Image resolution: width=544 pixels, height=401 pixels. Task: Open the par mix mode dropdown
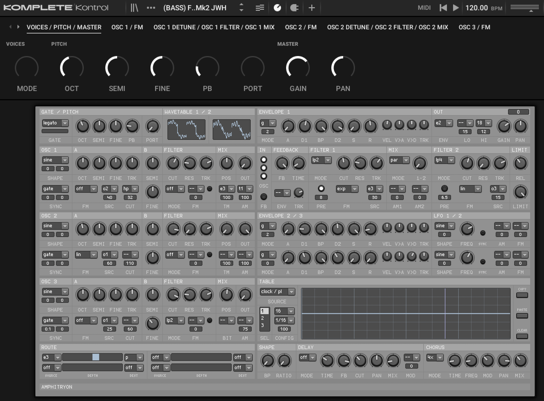click(399, 160)
